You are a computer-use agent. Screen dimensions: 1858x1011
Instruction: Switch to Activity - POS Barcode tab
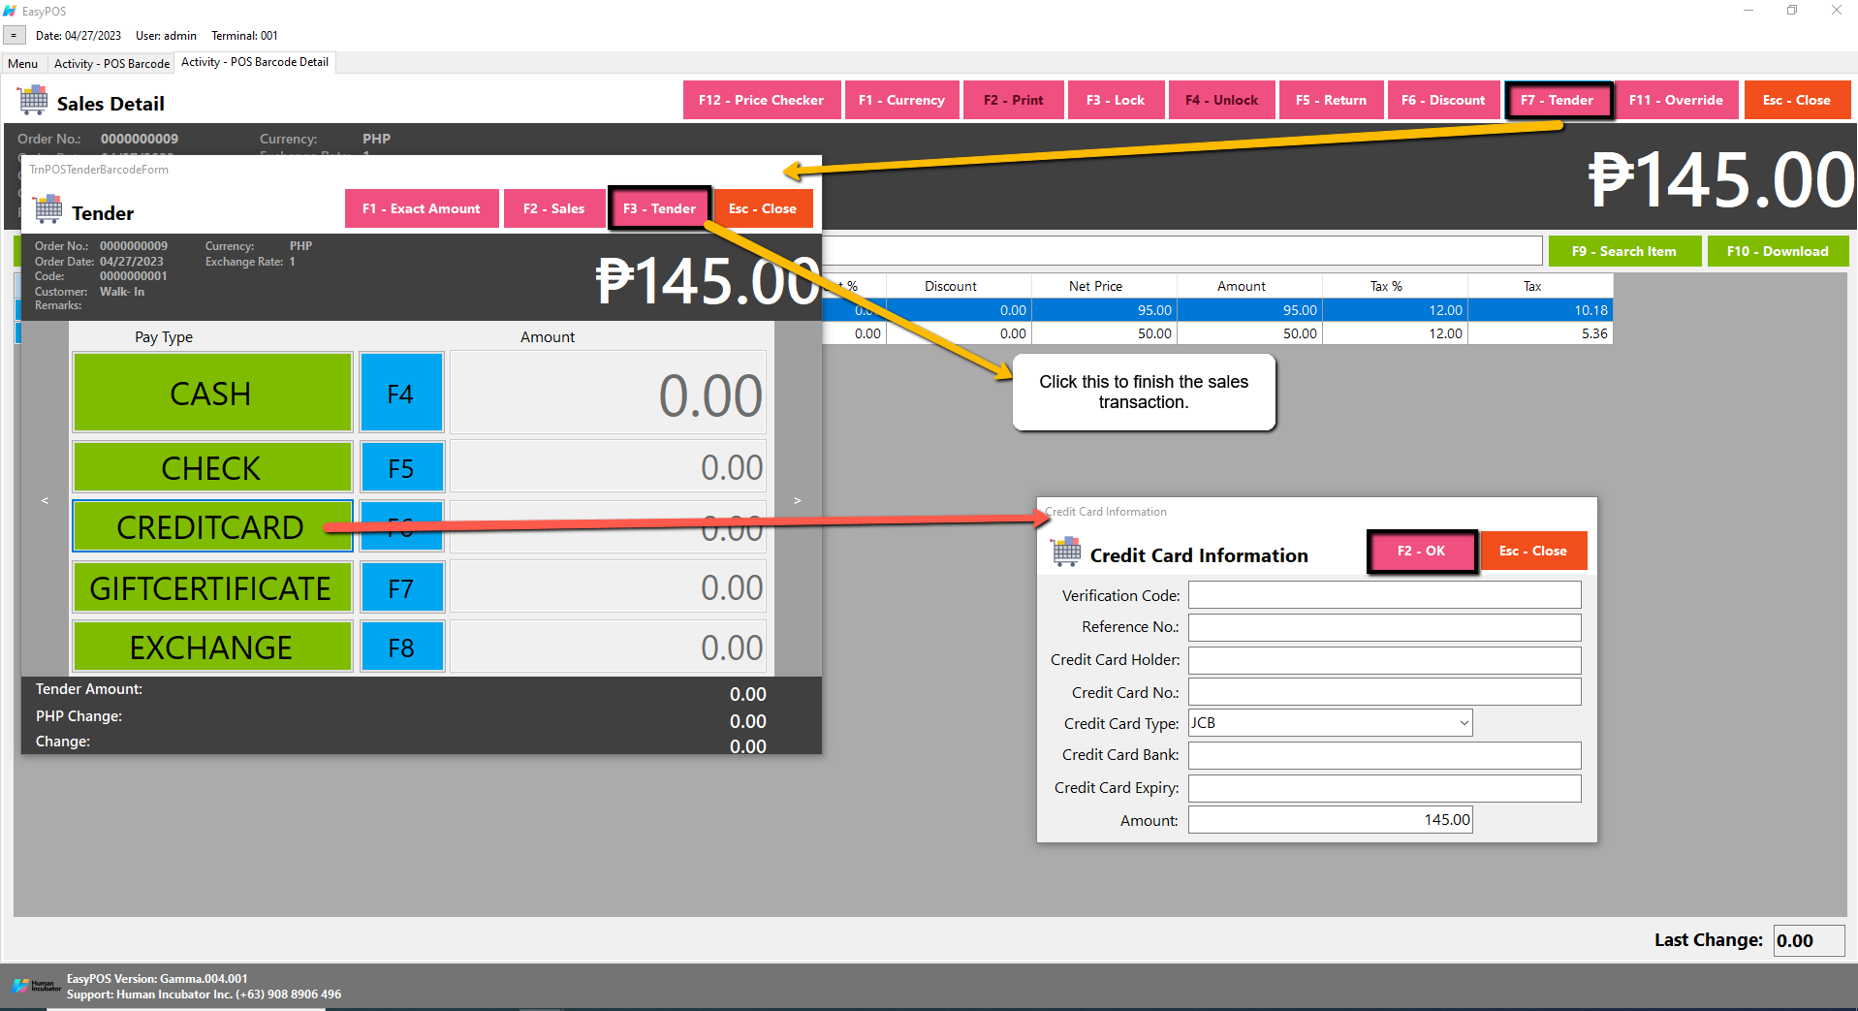point(112,63)
